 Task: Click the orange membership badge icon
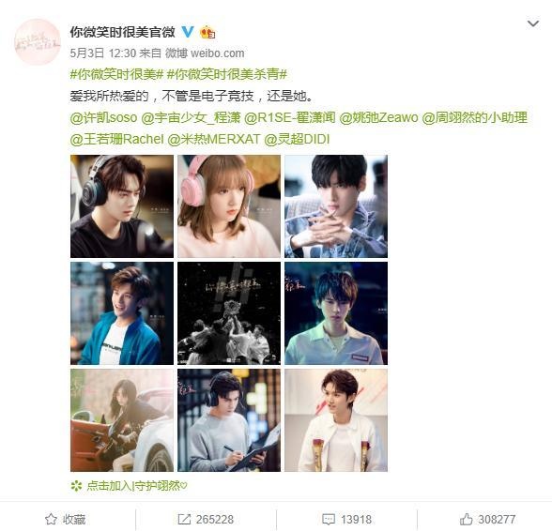[207, 33]
